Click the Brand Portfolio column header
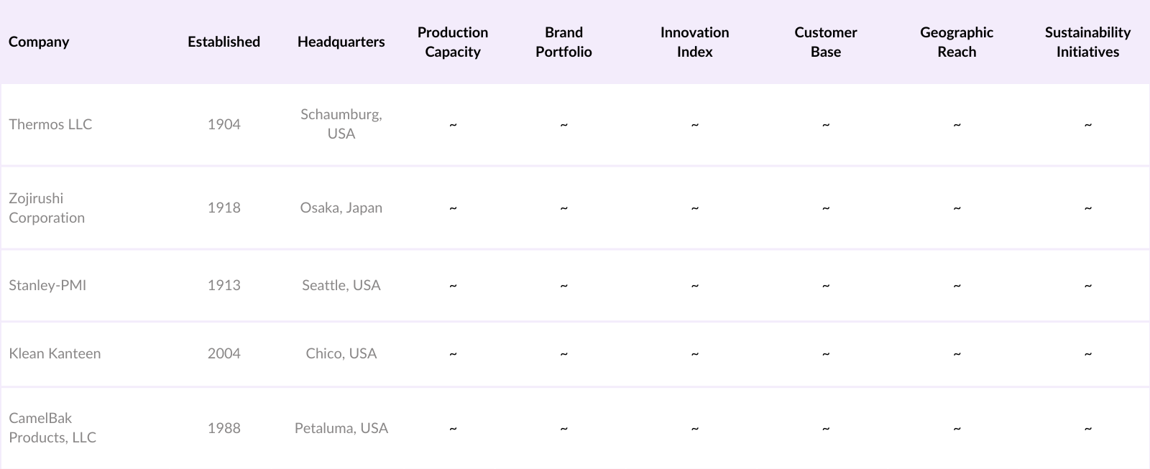Viewport: 1150px width, 469px height. click(563, 42)
